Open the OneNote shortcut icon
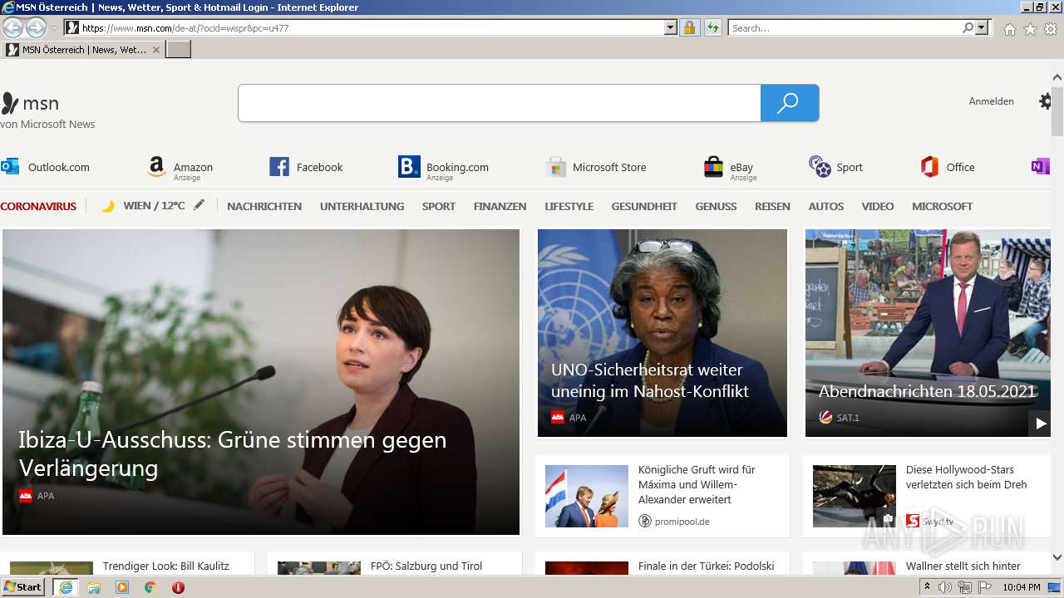Screen dimensions: 1064x598 point(1040,167)
